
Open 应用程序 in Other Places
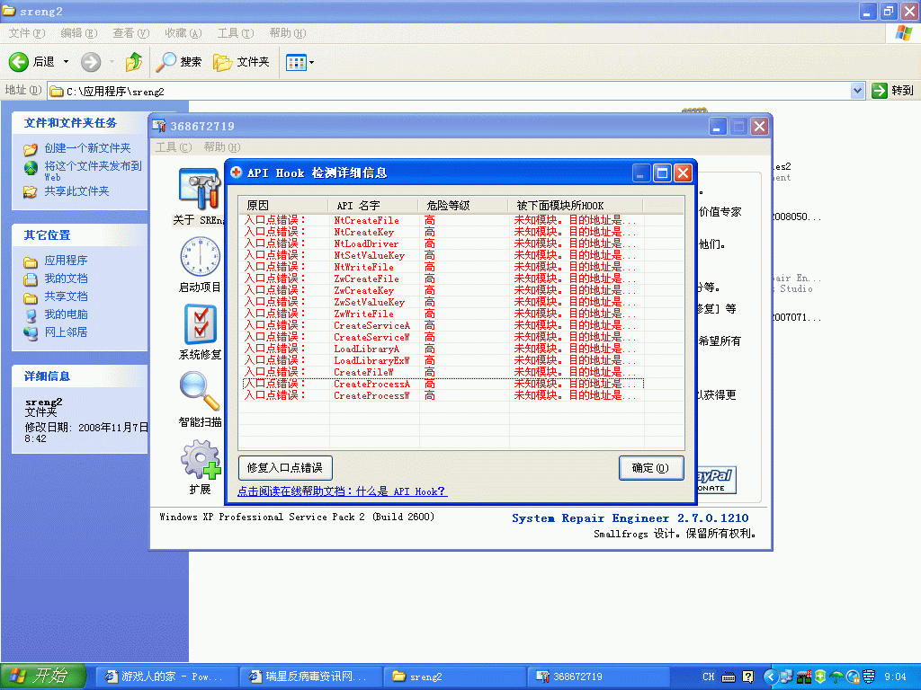pos(66,261)
